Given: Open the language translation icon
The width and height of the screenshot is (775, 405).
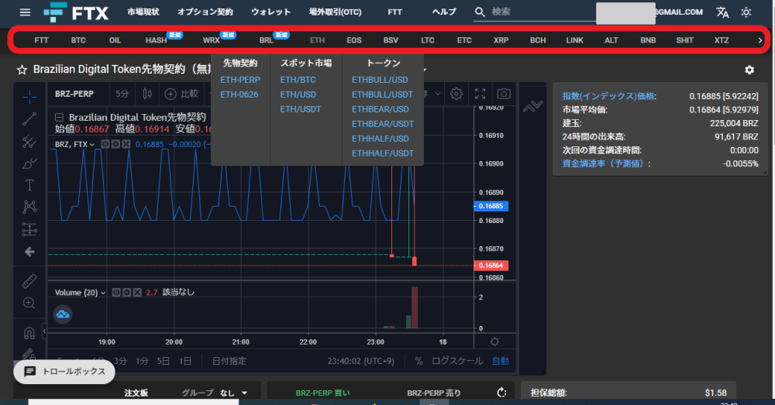Looking at the screenshot, I should (722, 12).
